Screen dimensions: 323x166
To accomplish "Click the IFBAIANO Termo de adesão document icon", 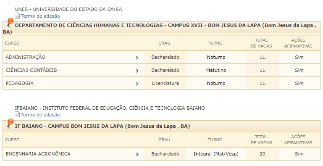I will click(17, 114).
